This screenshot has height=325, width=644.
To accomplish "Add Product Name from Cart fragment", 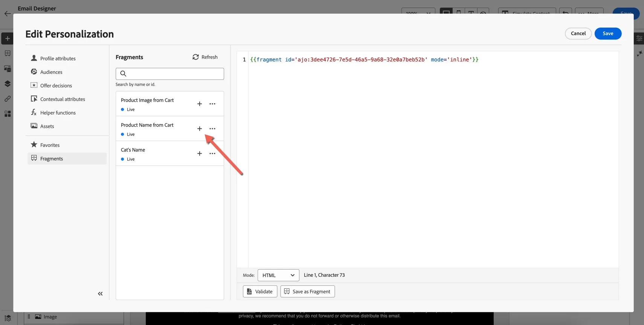I will click(x=200, y=129).
